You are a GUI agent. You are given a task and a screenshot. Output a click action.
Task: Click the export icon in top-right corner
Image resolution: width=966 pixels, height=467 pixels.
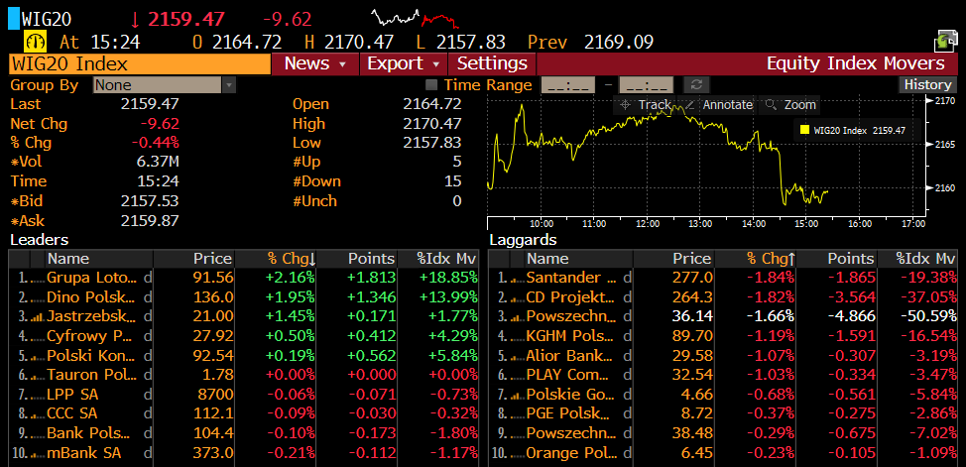click(x=945, y=42)
